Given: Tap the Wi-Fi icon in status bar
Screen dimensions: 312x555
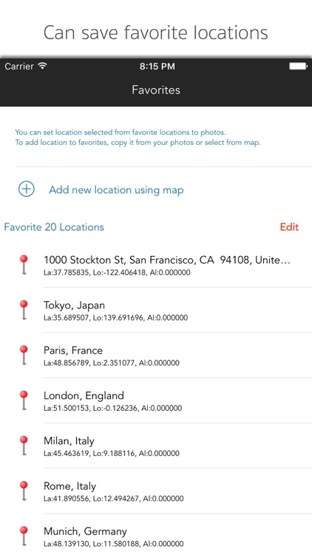Looking at the screenshot, I should click(42, 66).
